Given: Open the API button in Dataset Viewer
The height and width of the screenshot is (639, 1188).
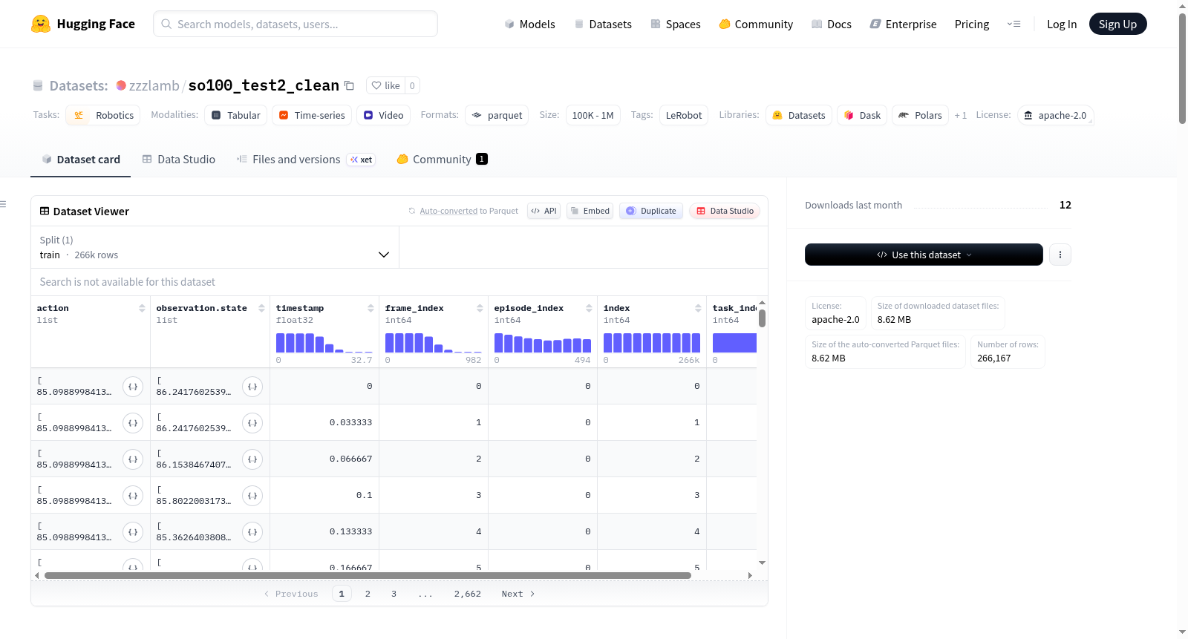Looking at the screenshot, I should [x=544, y=211].
